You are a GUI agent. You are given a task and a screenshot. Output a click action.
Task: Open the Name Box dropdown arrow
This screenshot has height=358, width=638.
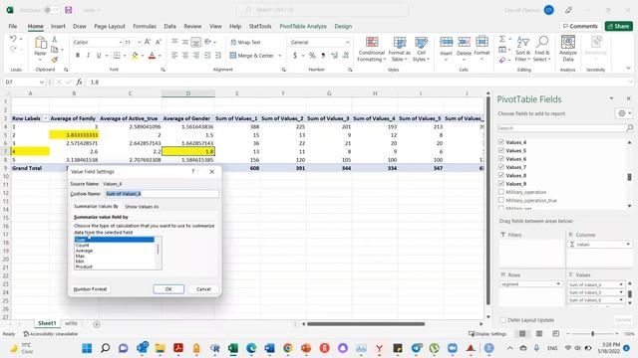coord(42,82)
